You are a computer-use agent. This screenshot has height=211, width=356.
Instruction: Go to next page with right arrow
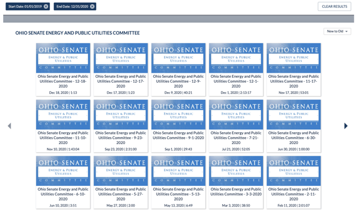346,126
